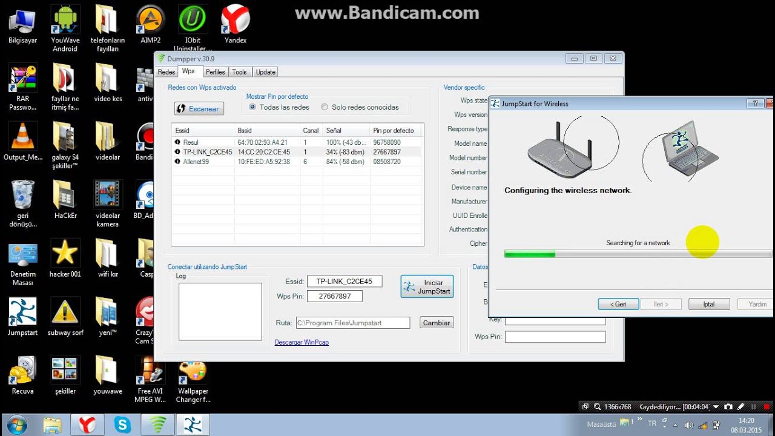Open Wallpaper Changer desktop shortcut
775x436 pixels.
click(193, 380)
